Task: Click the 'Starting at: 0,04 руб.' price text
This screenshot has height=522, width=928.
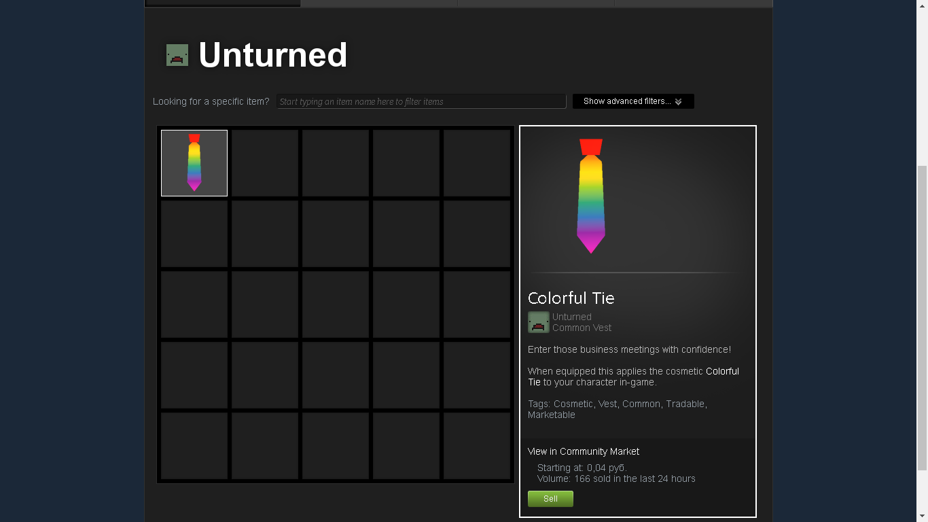Action: coord(582,468)
